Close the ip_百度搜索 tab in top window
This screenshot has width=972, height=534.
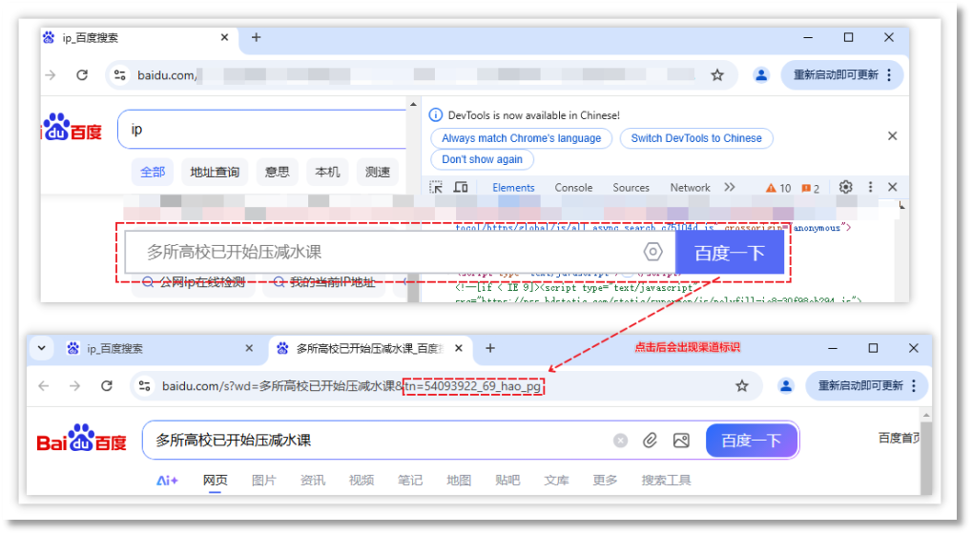pyautogui.click(x=224, y=37)
